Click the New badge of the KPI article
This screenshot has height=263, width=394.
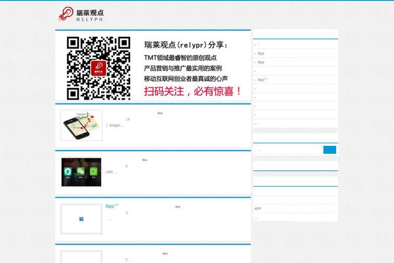144,160
